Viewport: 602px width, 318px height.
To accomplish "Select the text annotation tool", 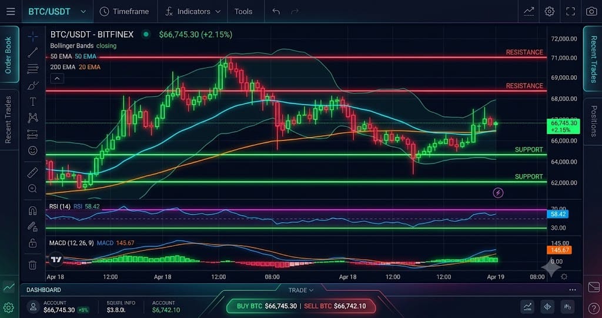I will 33,101.
